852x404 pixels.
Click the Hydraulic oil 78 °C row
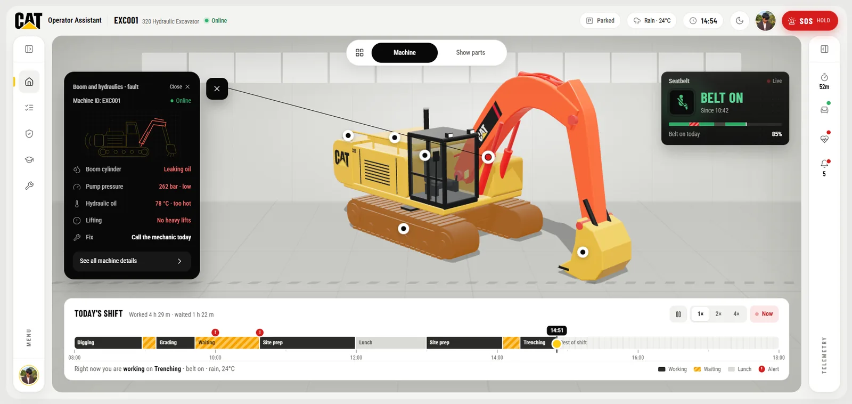[x=132, y=204]
